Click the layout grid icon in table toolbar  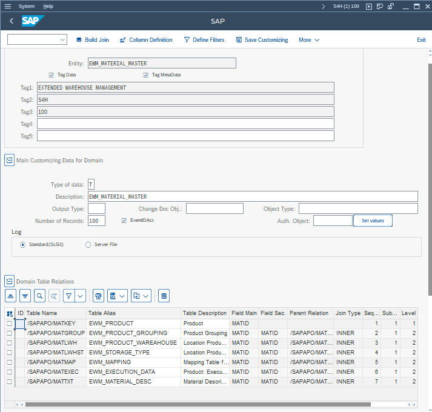[x=164, y=296]
